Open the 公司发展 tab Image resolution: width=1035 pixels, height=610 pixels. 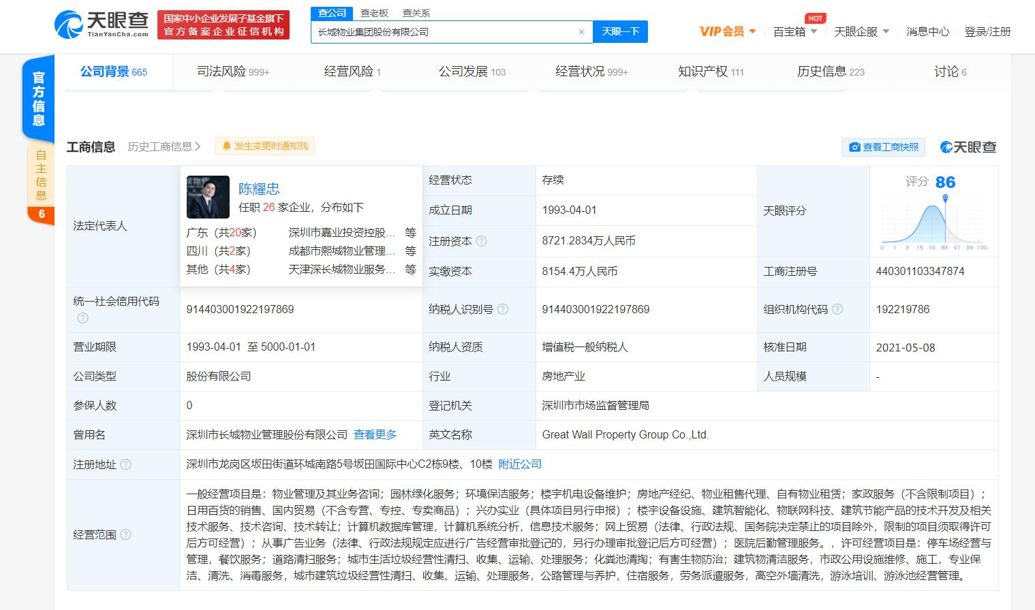(x=472, y=71)
